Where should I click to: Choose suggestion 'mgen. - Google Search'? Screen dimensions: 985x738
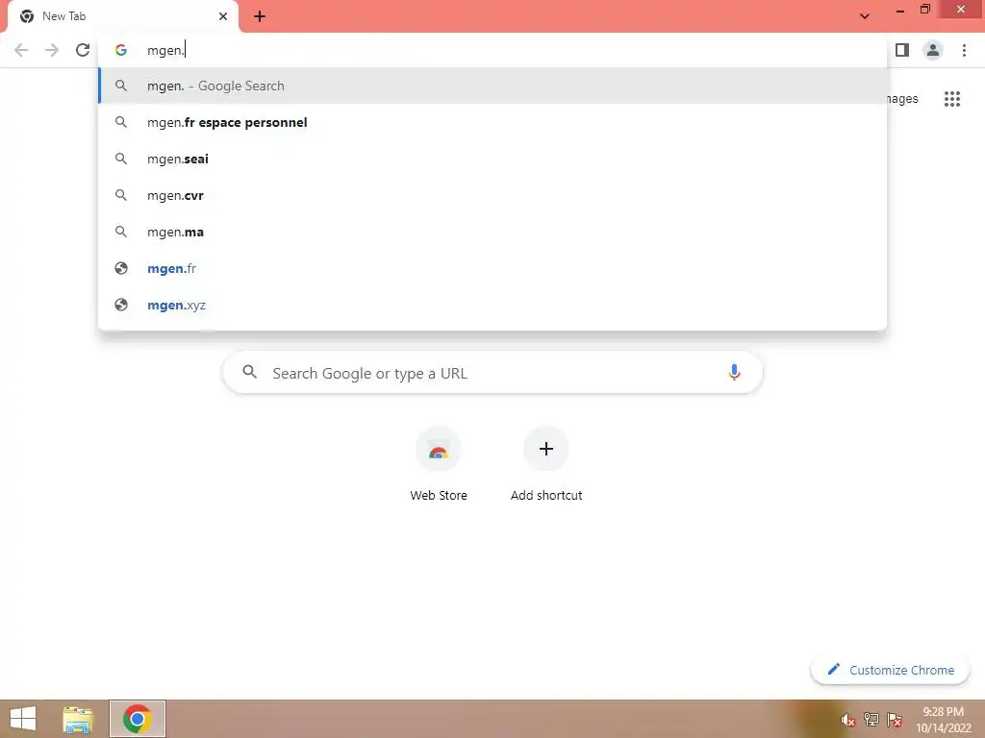click(492, 86)
